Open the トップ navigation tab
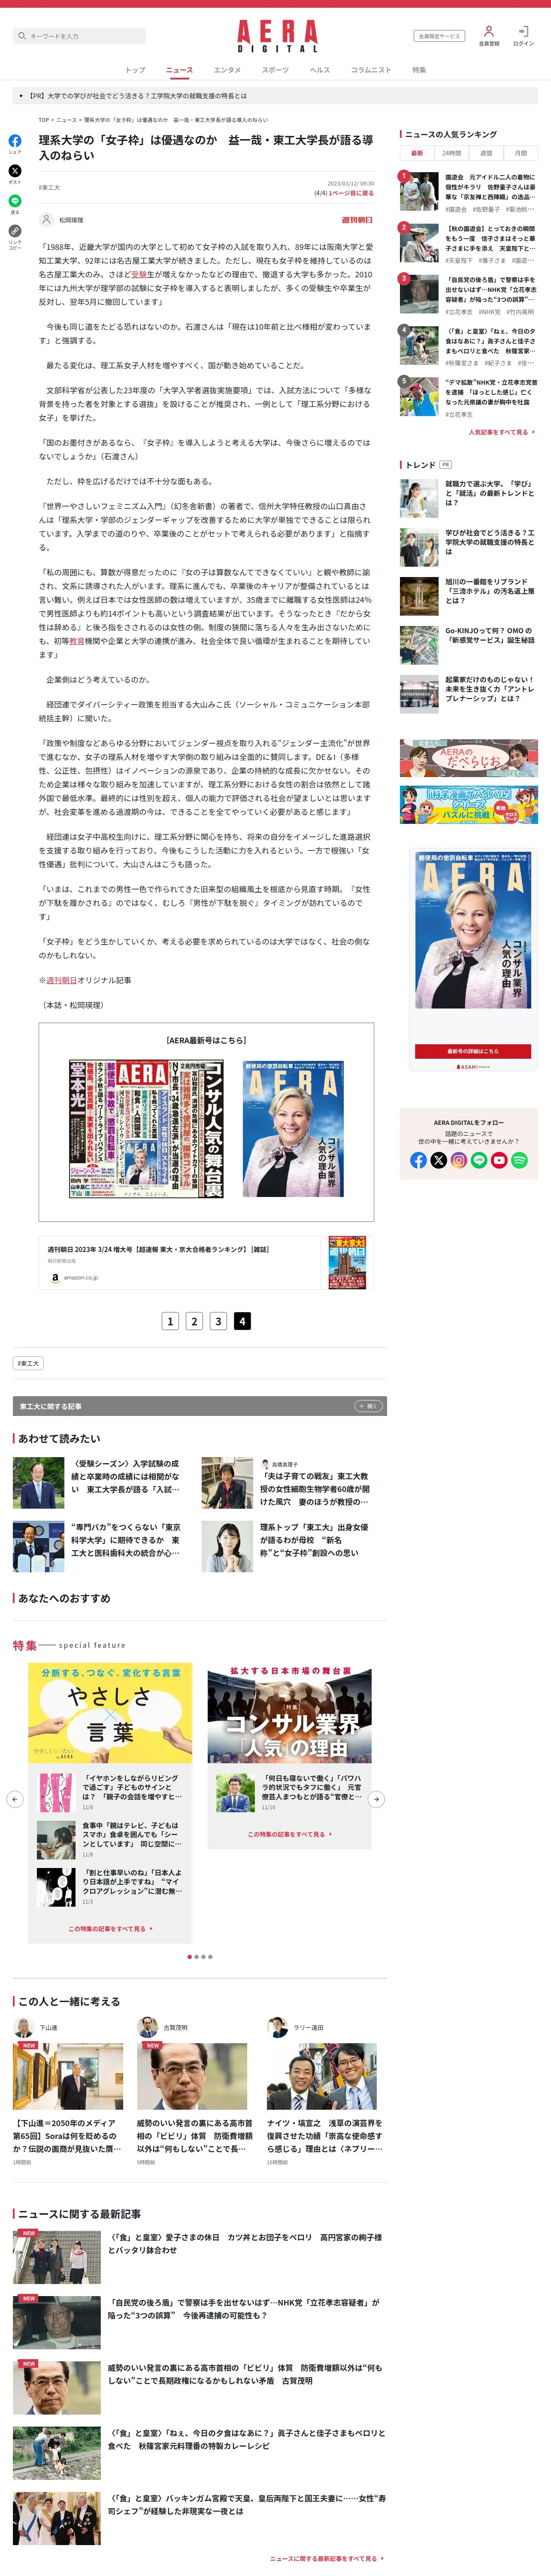Screen dimensions: 551x2576 pyautogui.click(x=135, y=70)
